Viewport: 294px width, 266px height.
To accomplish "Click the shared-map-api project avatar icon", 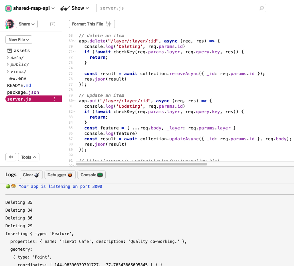I will [8, 8].
